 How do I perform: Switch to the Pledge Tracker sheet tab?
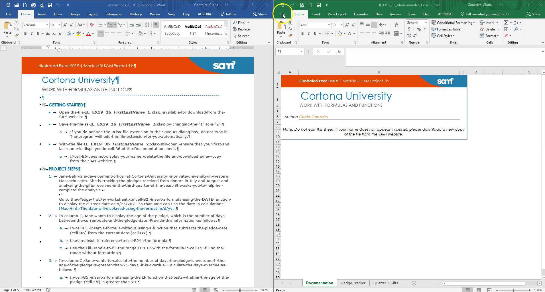click(x=353, y=283)
